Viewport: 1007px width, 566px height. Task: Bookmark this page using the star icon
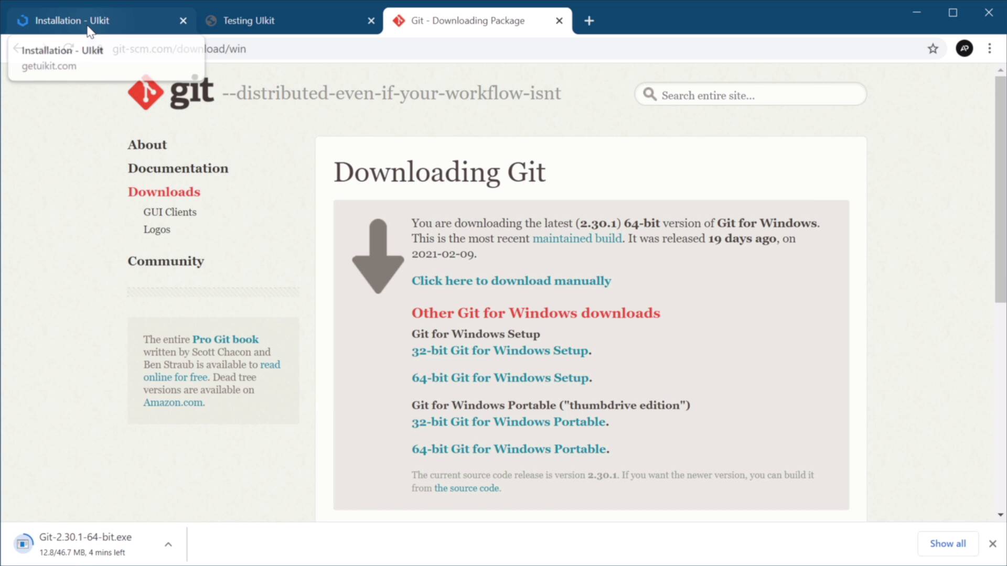[x=934, y=48]
